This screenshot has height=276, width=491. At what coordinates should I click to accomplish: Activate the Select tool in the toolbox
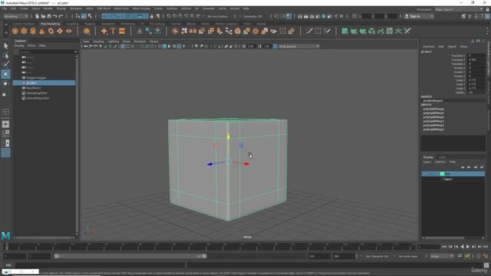click(5, 46)
